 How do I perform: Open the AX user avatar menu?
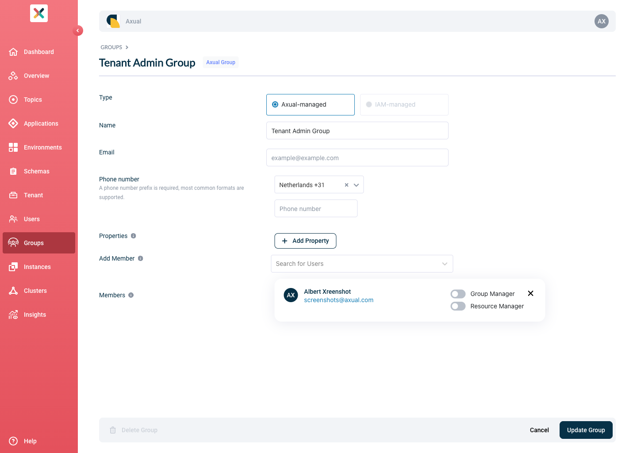tap(602, 21)
